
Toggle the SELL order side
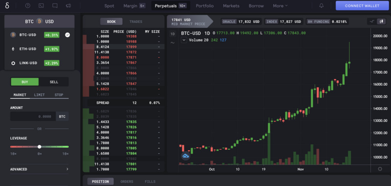coord(54,82)
